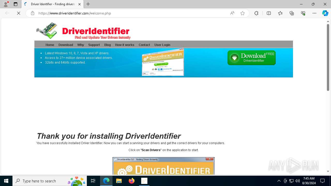Screen dimensions: 331x186
Task: Open Microsoft Edge from taskbar
Action: tap(106, 181)
